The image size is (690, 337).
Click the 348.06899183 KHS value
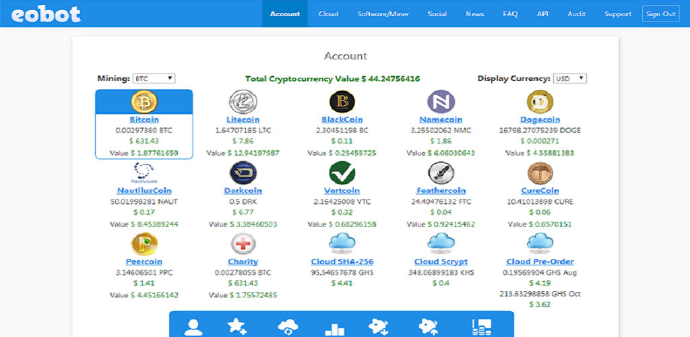pyautogui.click(x=441, y=272)
